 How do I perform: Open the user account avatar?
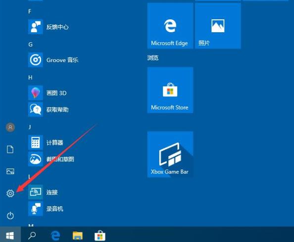[x=10, y=127]
